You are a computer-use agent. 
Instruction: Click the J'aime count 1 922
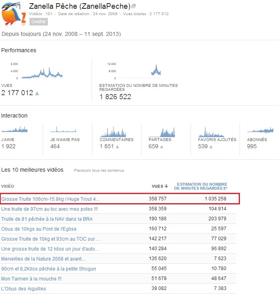point(8,147)
